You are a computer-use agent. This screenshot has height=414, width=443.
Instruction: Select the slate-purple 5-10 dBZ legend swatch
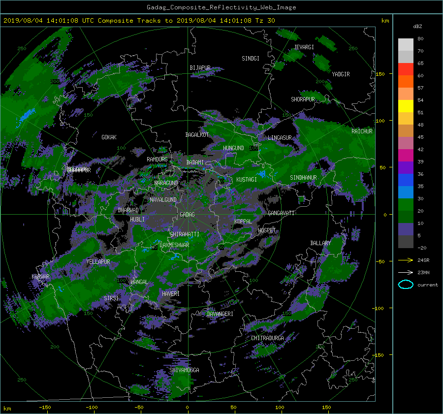pos(406,229)
